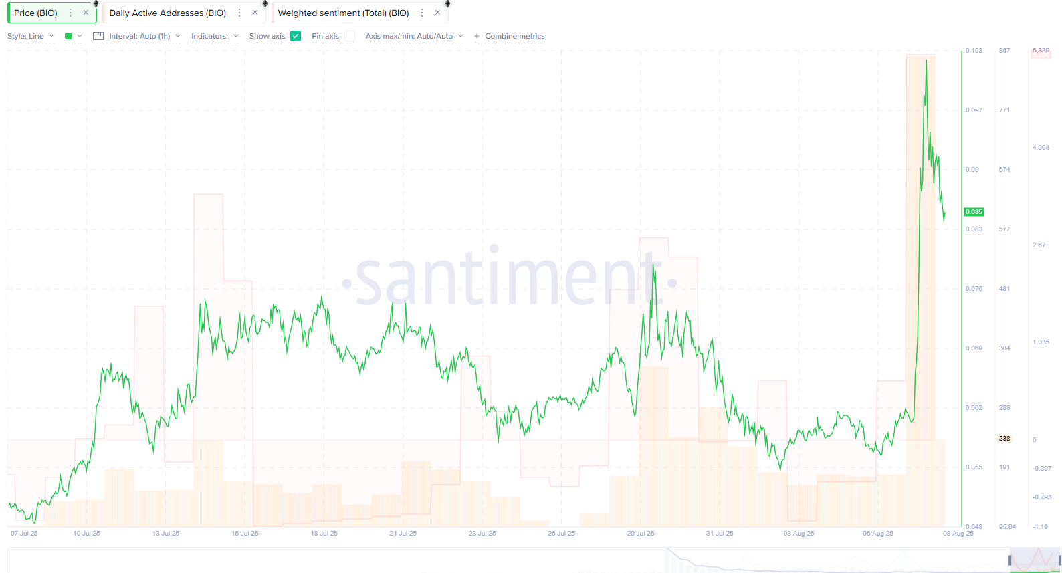Viewport: 1062px width, 573px height.
Task: Open options menu for Daily Active Addresses
Action: (239, 13)
